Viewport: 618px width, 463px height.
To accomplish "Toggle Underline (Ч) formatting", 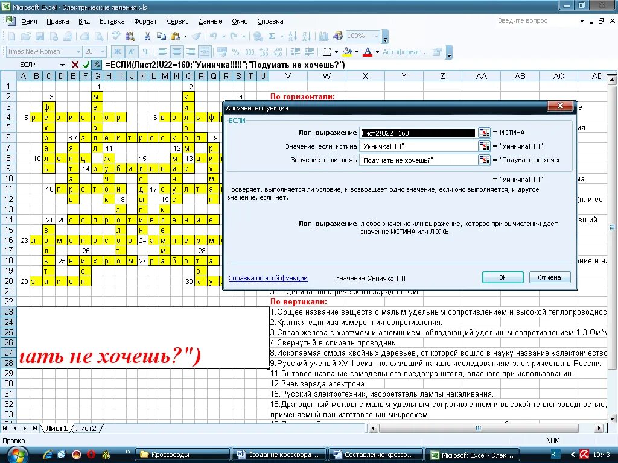I will pyautogui.click(x=145, y=52).
